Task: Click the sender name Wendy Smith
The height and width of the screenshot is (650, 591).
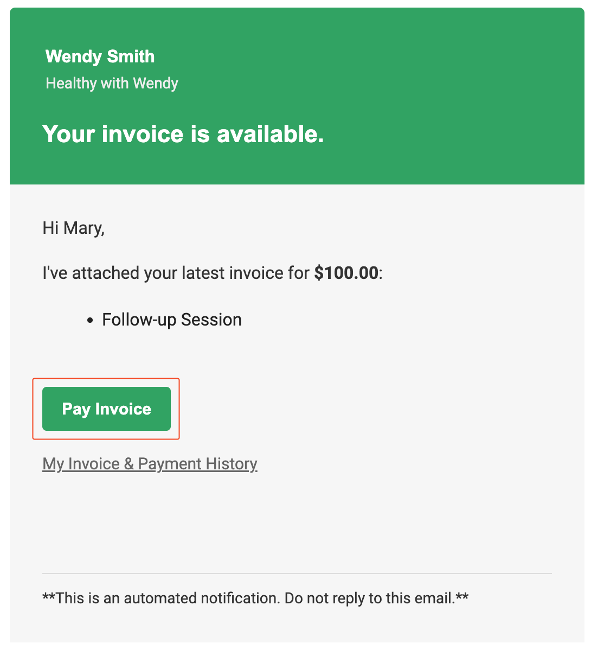Action: [100, 56]
